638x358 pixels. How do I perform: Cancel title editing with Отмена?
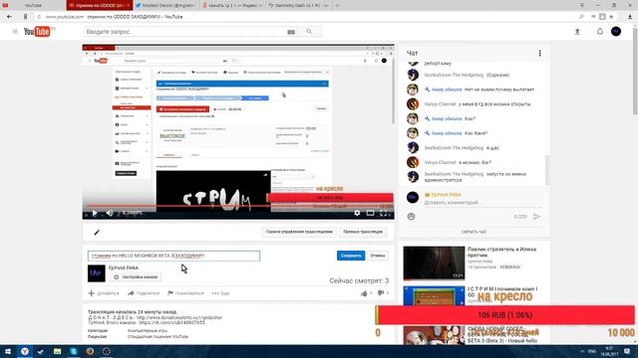click(378, 256)
